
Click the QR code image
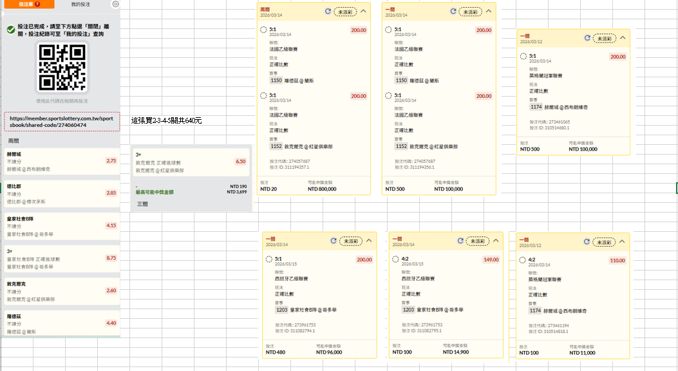(x=62, y=67)
